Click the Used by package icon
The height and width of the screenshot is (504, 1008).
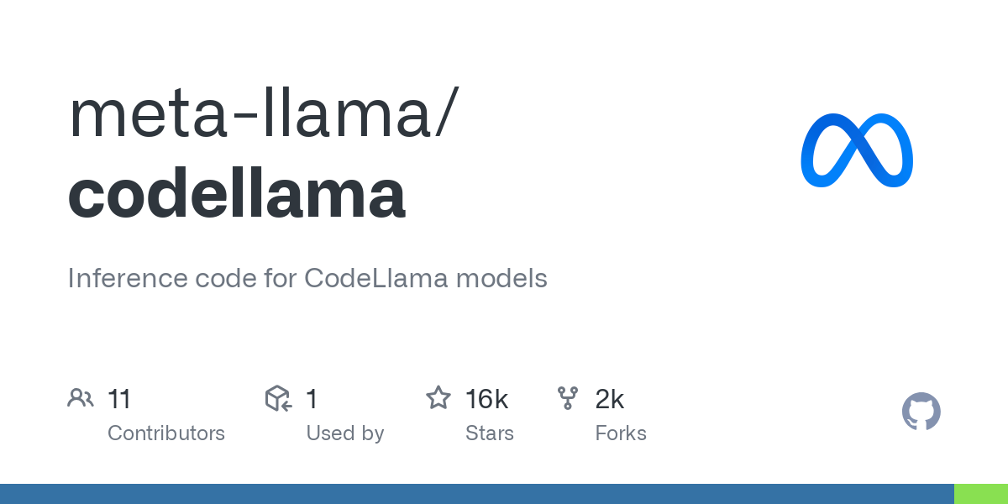(278, 398)
